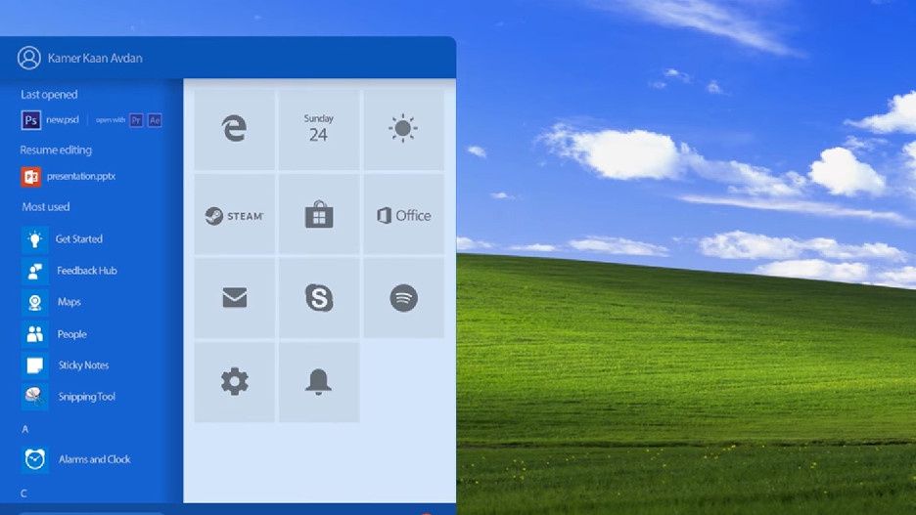The image size is (916, 515).
Task: Open Alarms and Clock entry
Action: point(94,459)
